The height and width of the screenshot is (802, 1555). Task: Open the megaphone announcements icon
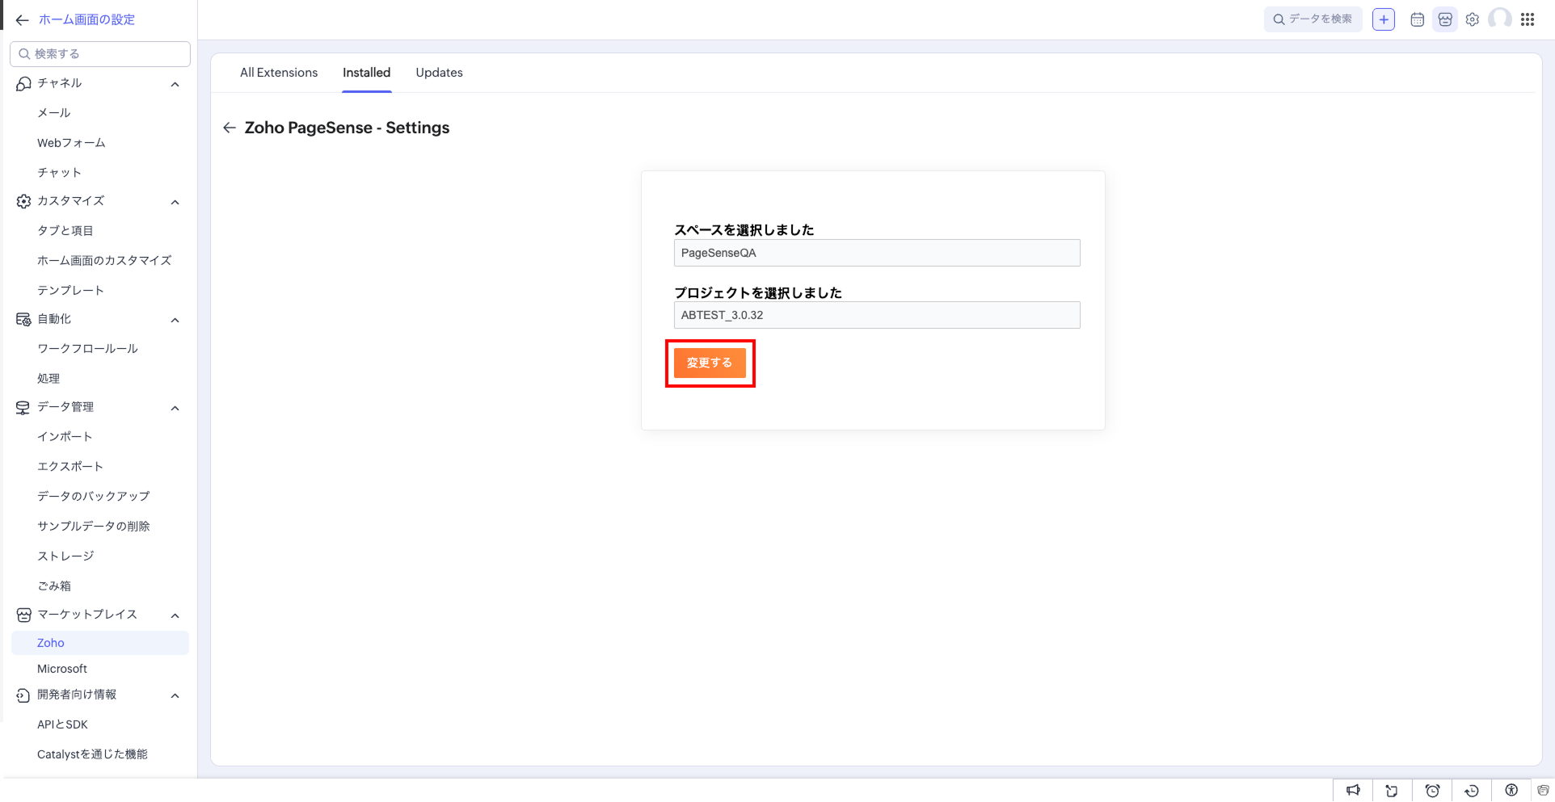pos(1353,790)
